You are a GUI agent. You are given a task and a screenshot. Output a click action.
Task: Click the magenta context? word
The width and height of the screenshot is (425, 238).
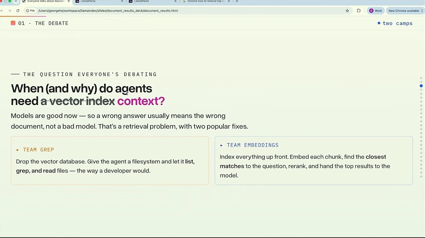[141, 101]
